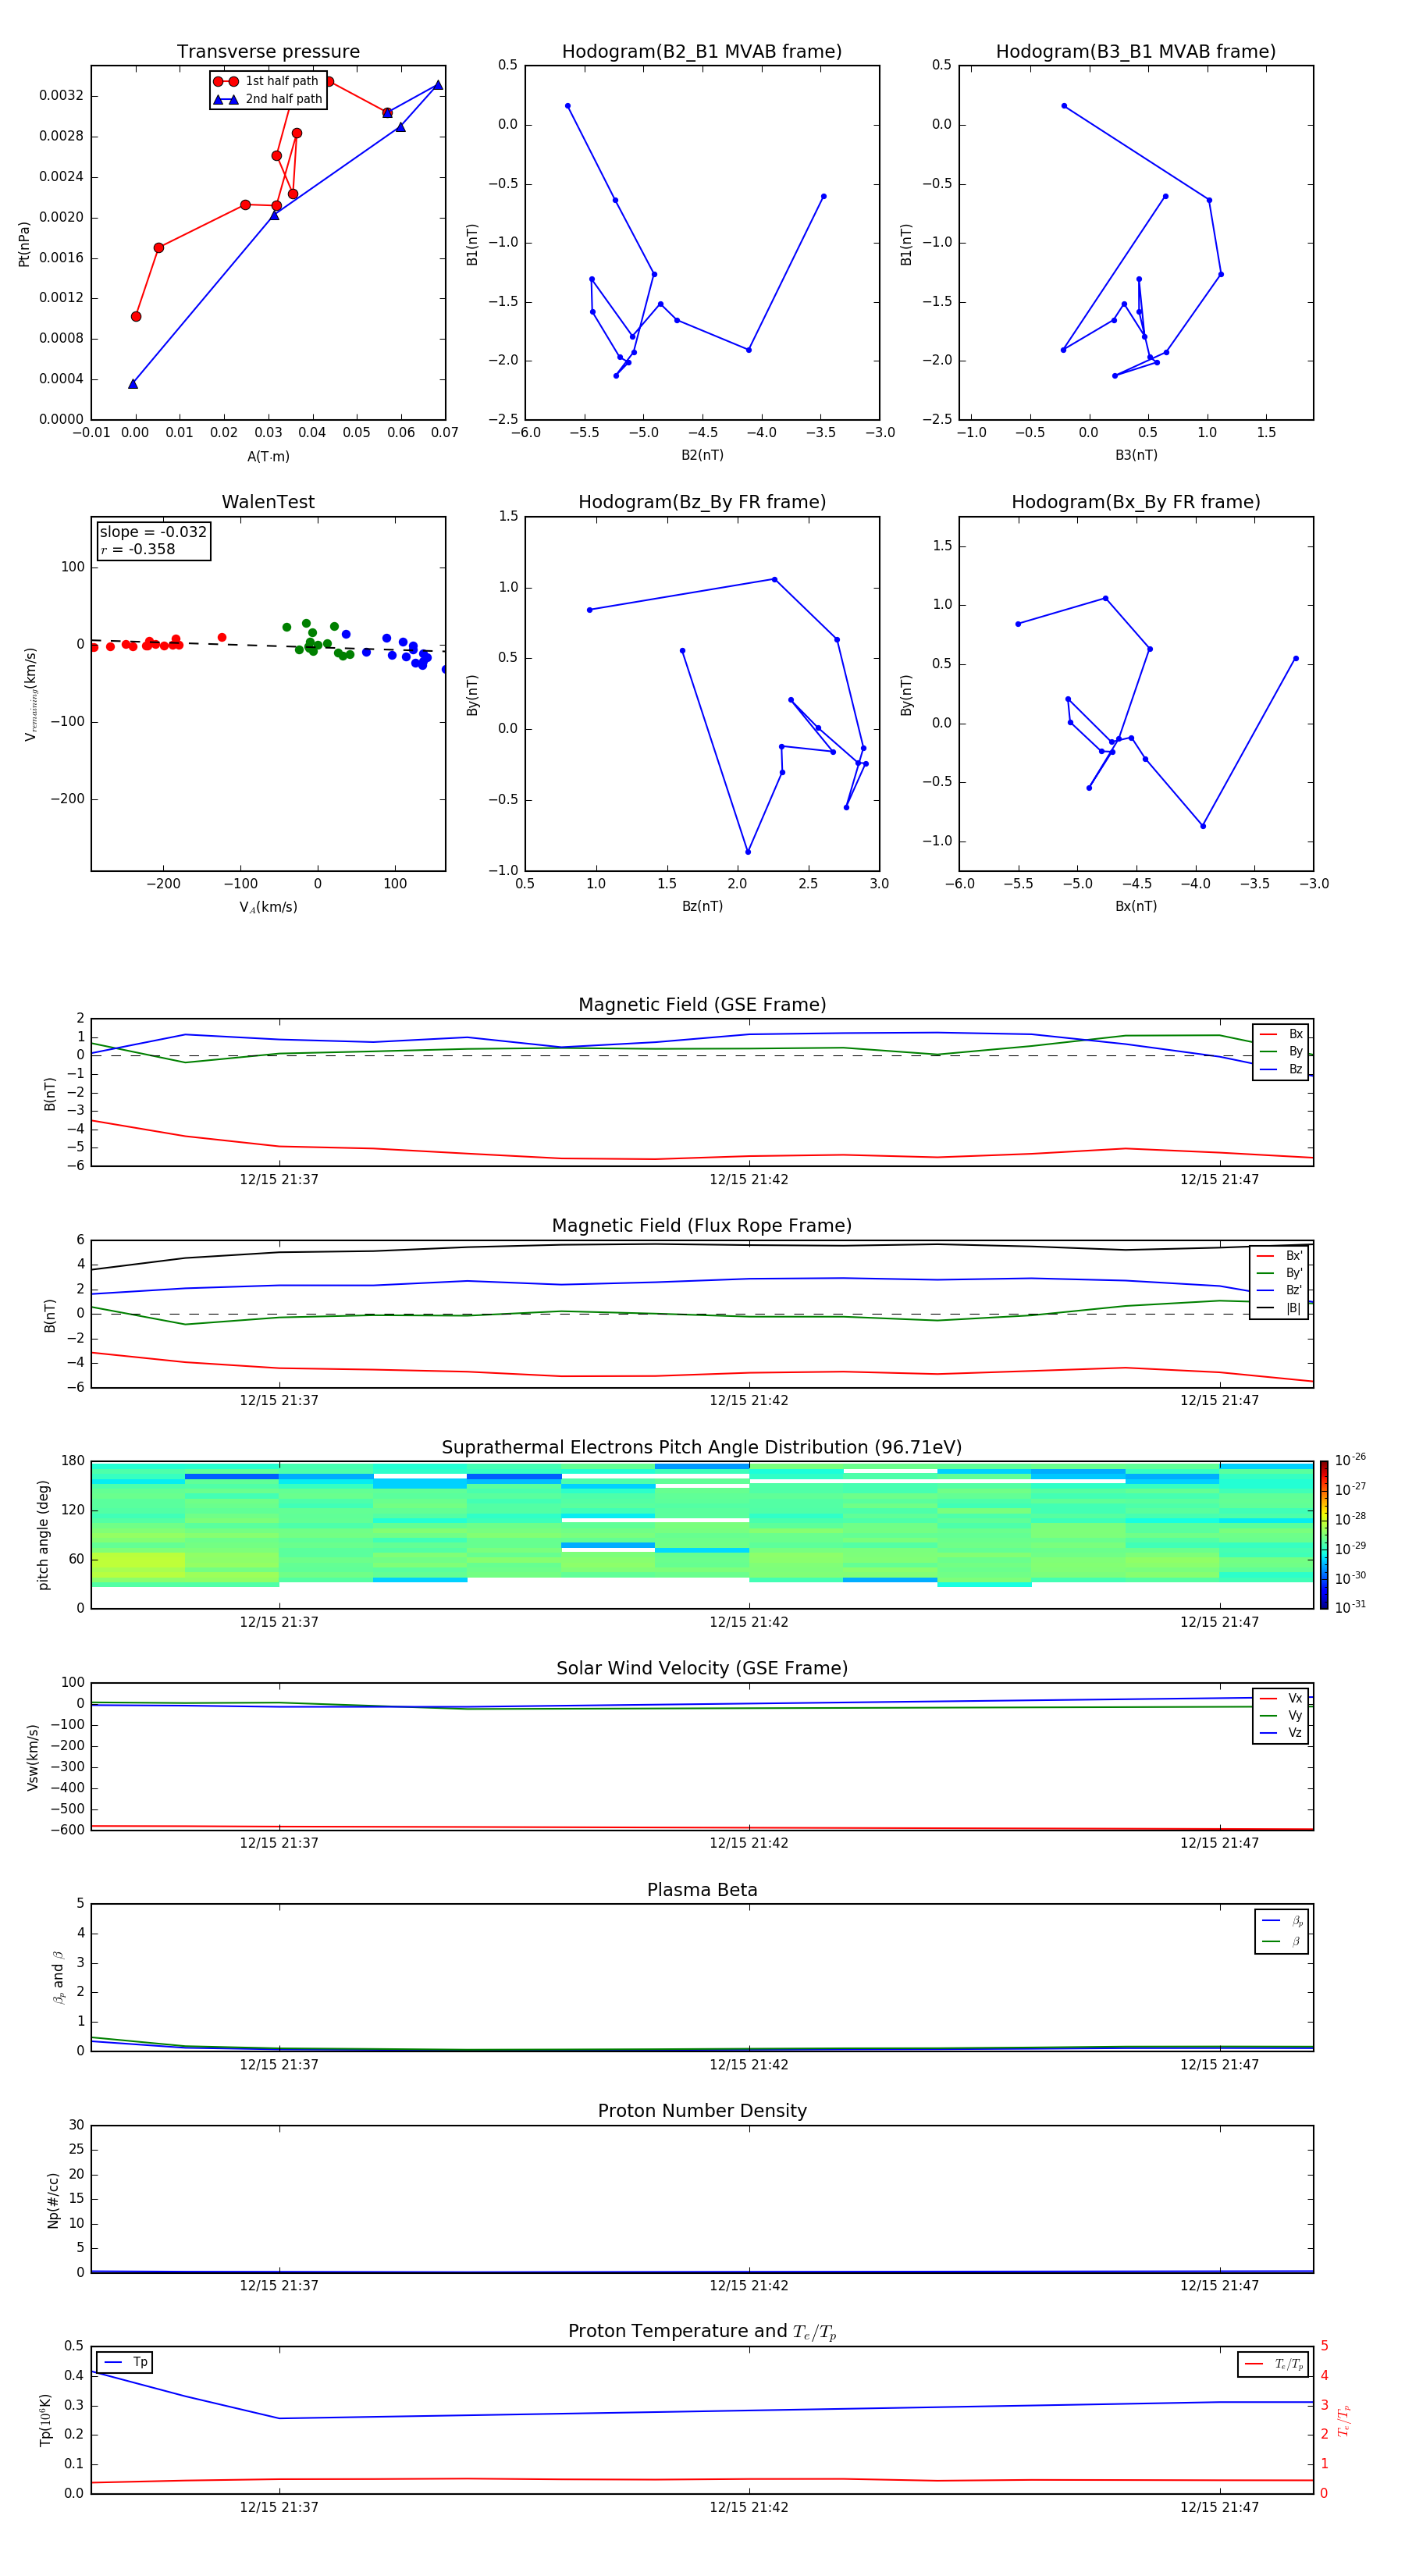Select the 'Tp(10^6K)' y-axis label
The image size is (1405, 2576).
[x=45, y=2420]
